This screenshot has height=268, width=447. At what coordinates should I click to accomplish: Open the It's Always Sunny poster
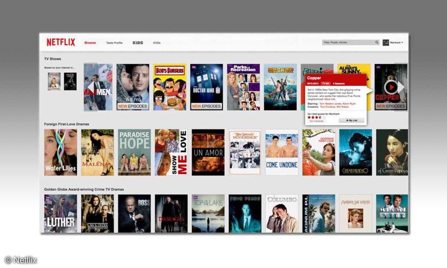[x=354, y=69]
